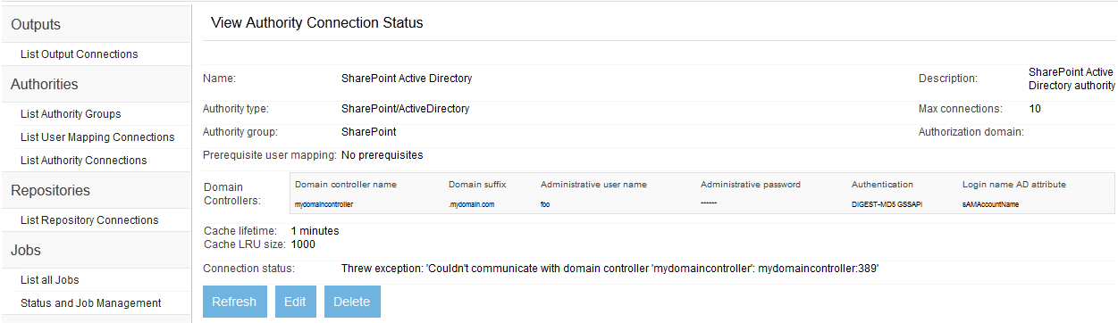Click the 'Authorization domain:' label
Viewport: 1118px width, 323px height.
[x=971, y=132]
